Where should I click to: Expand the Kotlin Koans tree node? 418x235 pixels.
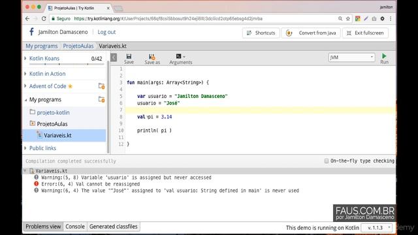pos(25,58)
